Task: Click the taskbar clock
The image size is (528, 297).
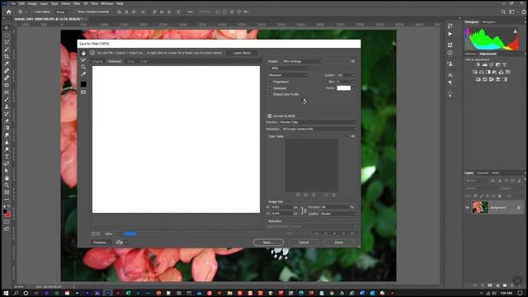Action: [x=506, y=294]
